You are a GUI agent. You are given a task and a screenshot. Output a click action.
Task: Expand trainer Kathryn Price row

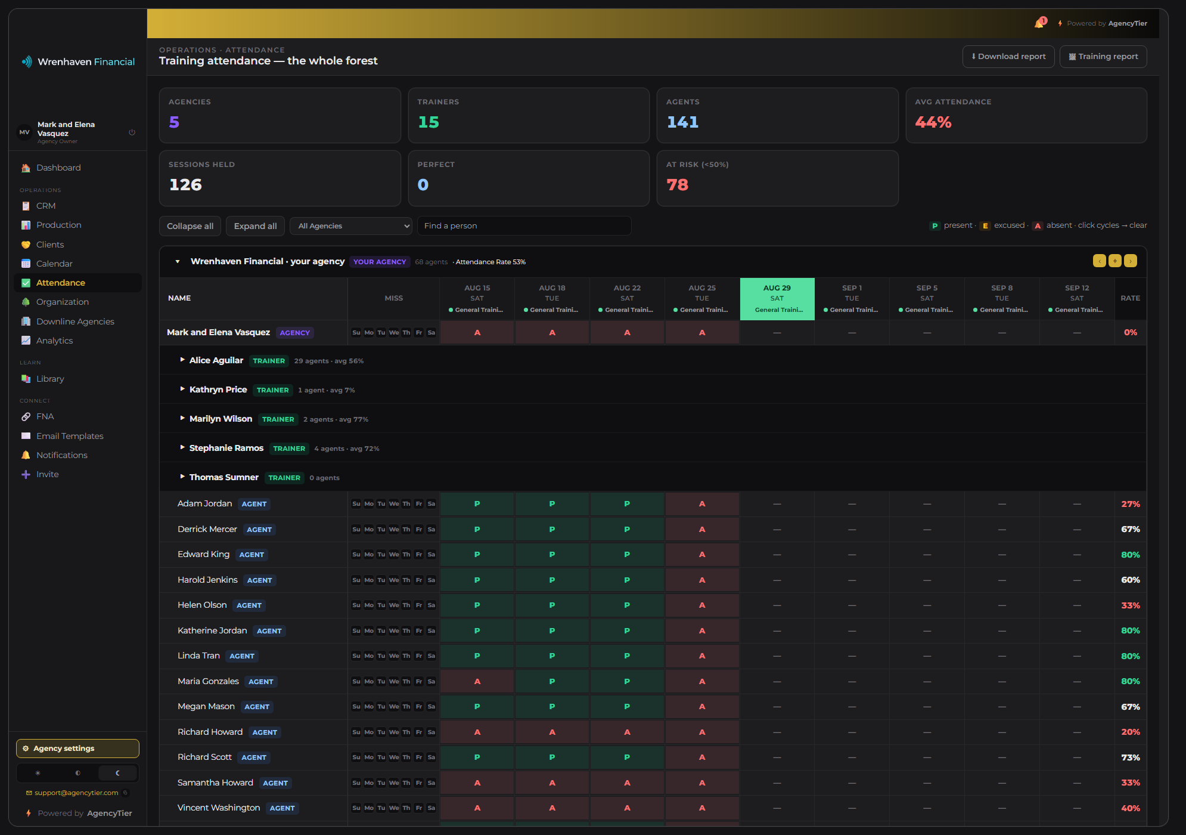pyautogui.click(x=182, y=389)
